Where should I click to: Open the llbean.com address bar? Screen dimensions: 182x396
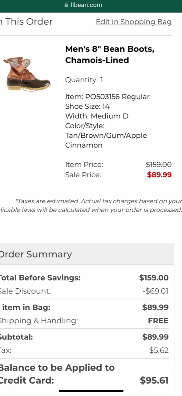91,5
